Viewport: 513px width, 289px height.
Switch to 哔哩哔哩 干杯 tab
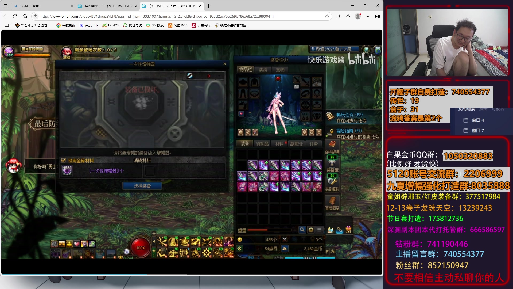click(x=108, y=6)
